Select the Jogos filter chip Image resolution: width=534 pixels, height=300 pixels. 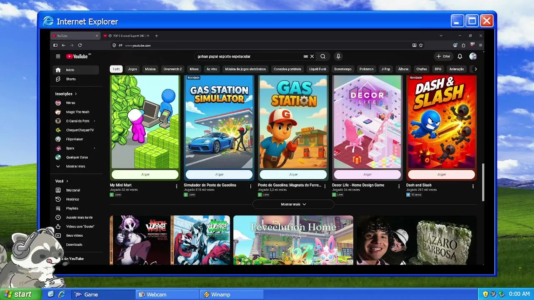tap(133, 69)
